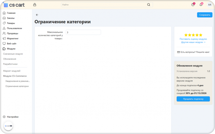This screenshot has height=134, width=215.
Task: Click the back arrow icon
Action: click(x=37, y=15)
